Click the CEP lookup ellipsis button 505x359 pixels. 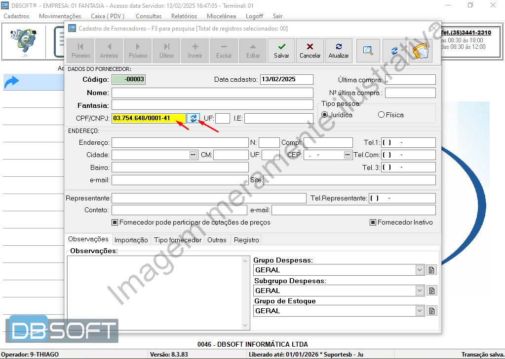348,155
